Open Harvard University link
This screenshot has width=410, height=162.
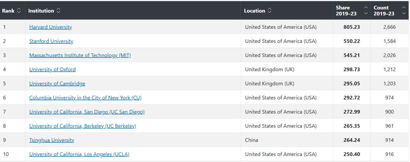tap(50, 27)
